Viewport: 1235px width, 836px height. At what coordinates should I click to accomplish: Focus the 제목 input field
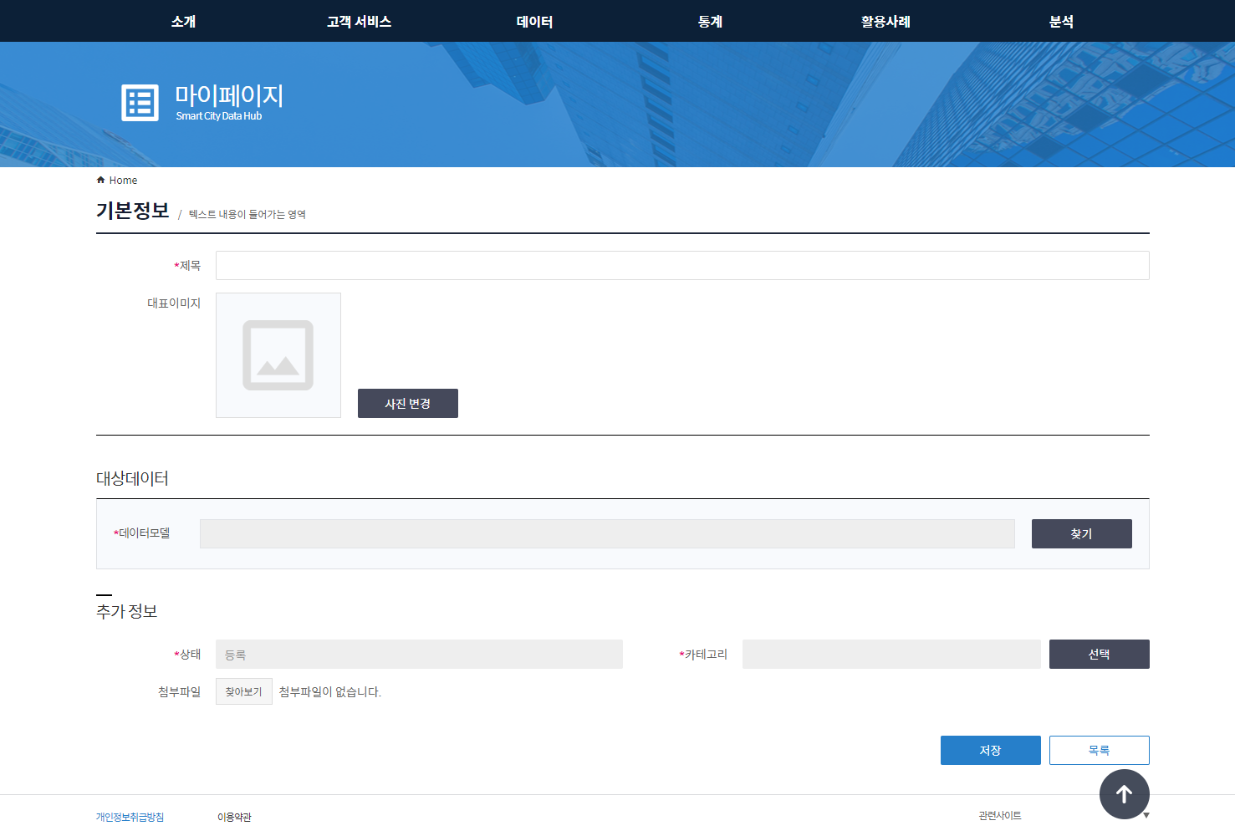tap(681, 266)
